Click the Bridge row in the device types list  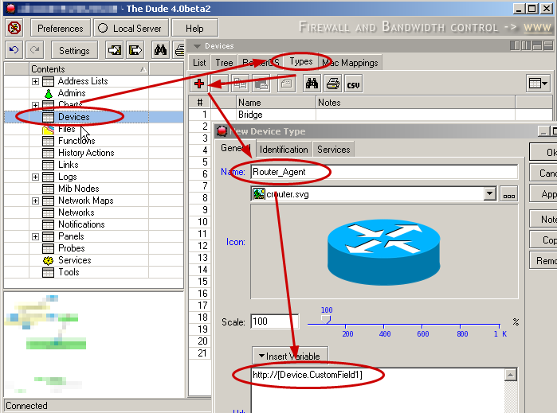click(x=370, y=115)
